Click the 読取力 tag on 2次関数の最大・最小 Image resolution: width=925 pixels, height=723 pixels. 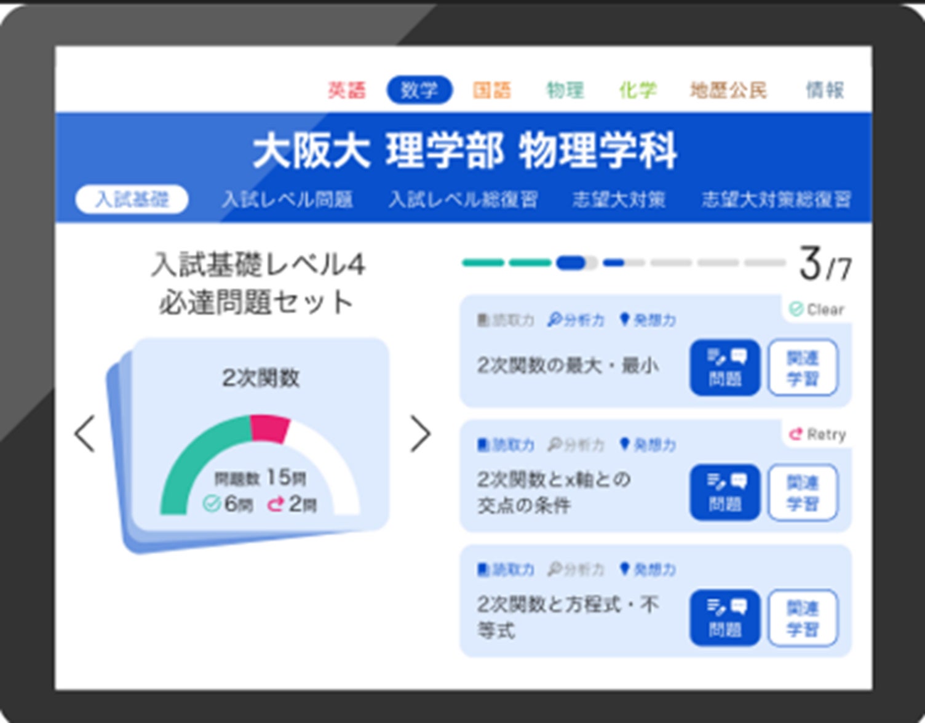point(506,320)
